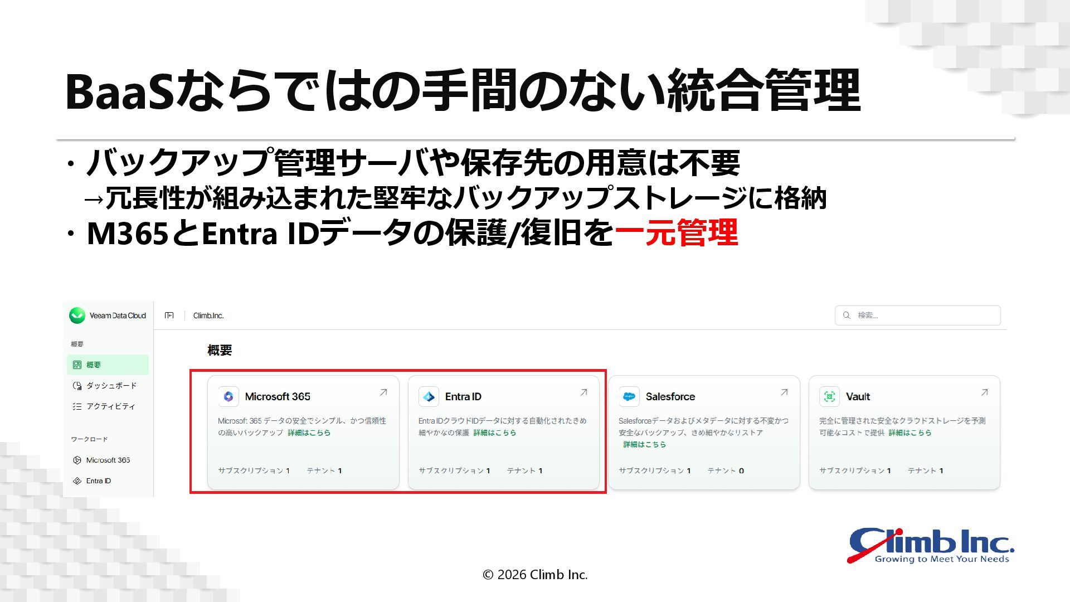
Task: Click the Veeam Data Cloud logo icon
Action: pos(77,315)
